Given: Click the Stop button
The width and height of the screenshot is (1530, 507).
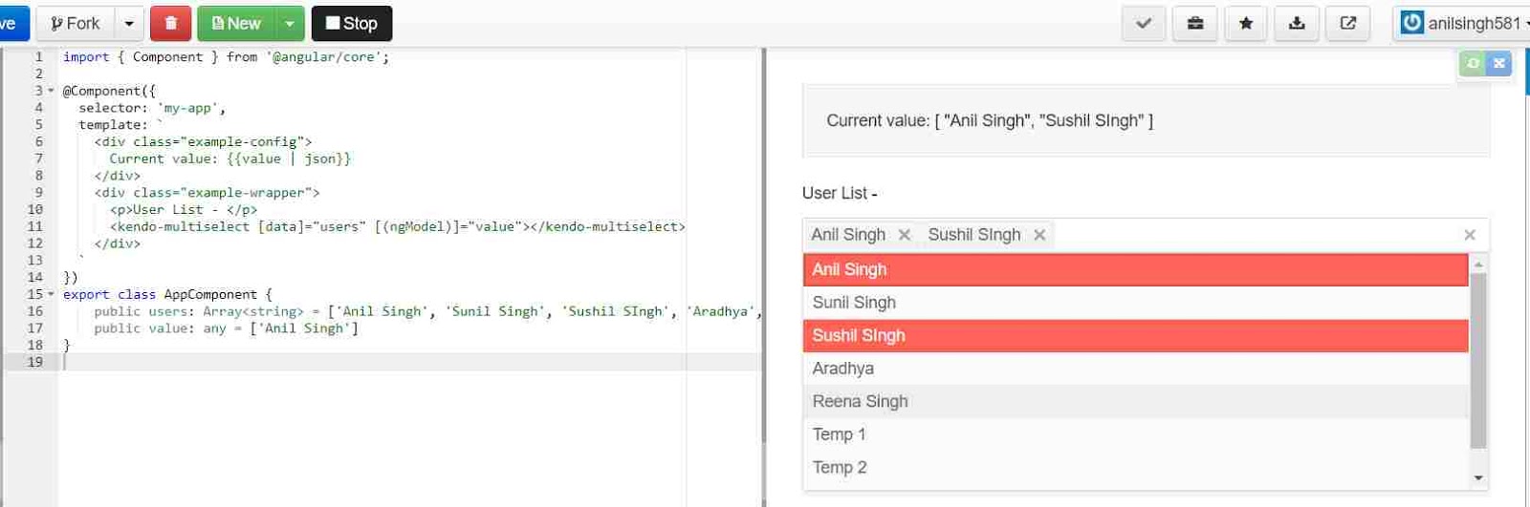Looking at the screenshot, I should coord(352,23).
